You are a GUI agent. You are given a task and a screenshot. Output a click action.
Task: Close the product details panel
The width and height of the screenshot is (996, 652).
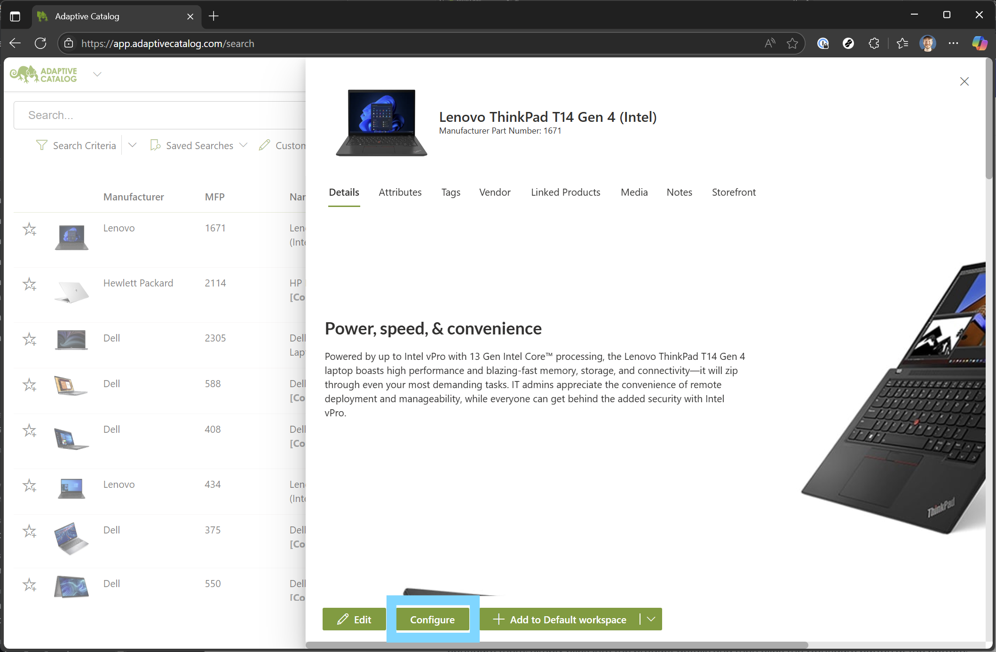pos(964,81)
